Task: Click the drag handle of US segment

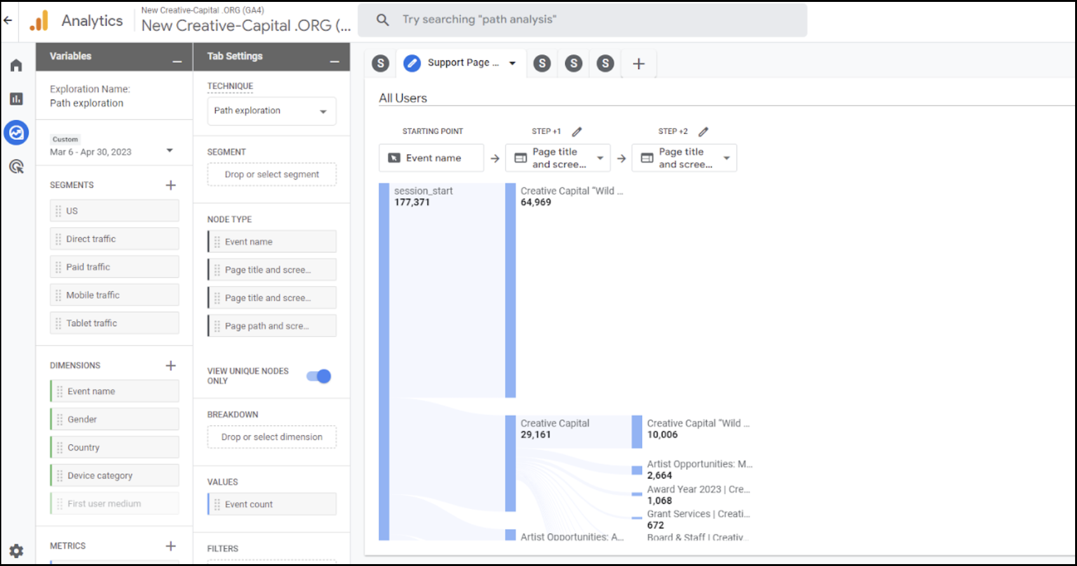Action: point(58,211)
